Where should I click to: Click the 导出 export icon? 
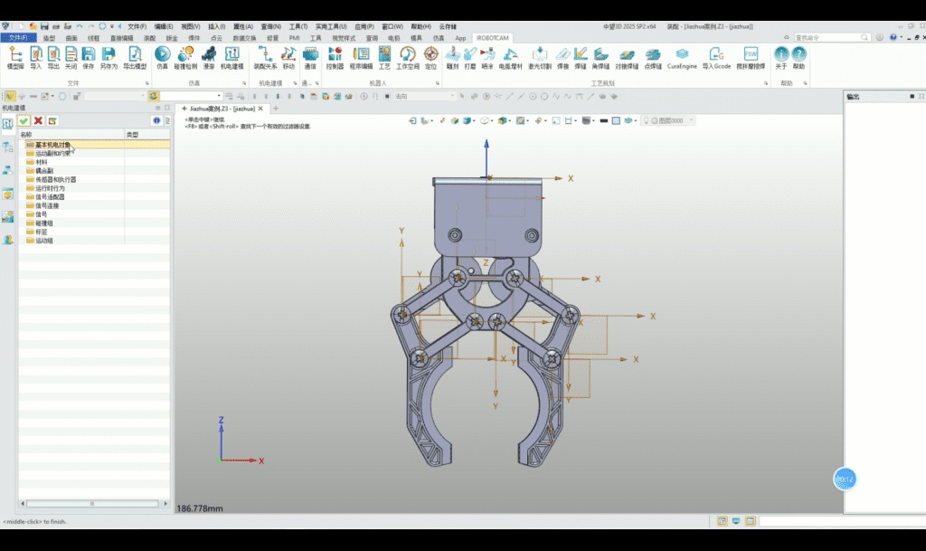53,58
